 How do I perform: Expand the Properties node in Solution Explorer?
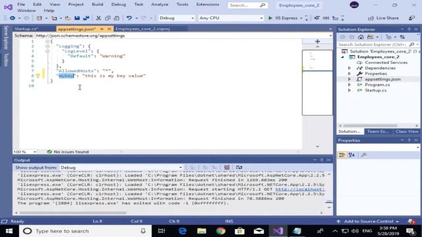coord(349,74)
